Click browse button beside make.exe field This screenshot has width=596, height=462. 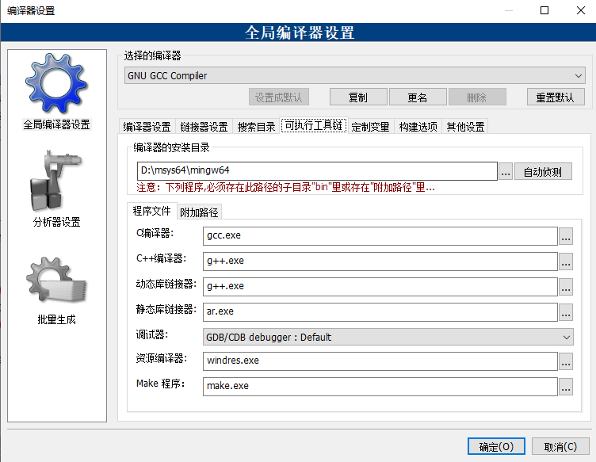click(x=565, y=387)
